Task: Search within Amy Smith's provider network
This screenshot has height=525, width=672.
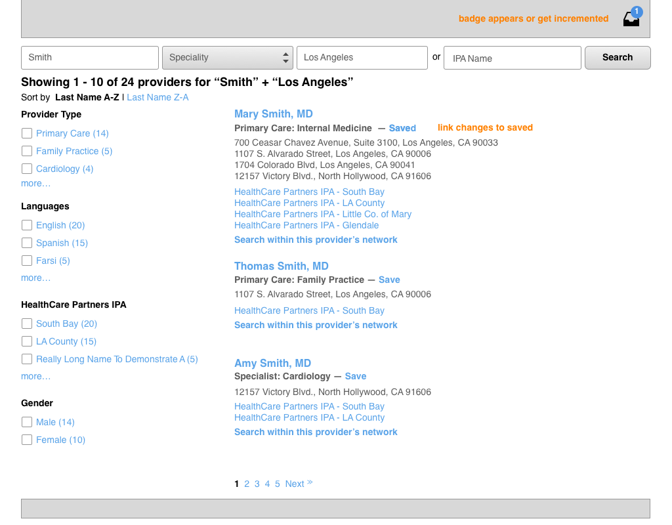Action: coord(316,432)
